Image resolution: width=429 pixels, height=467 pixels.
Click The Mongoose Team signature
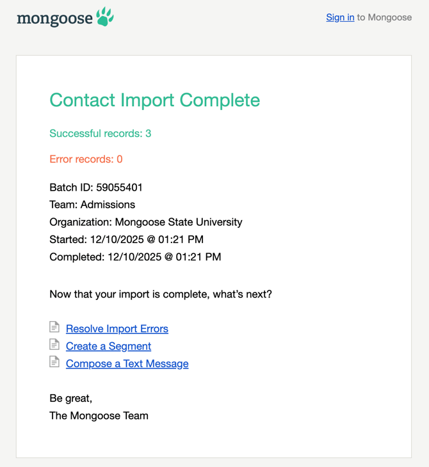click(x=99, y=415)
